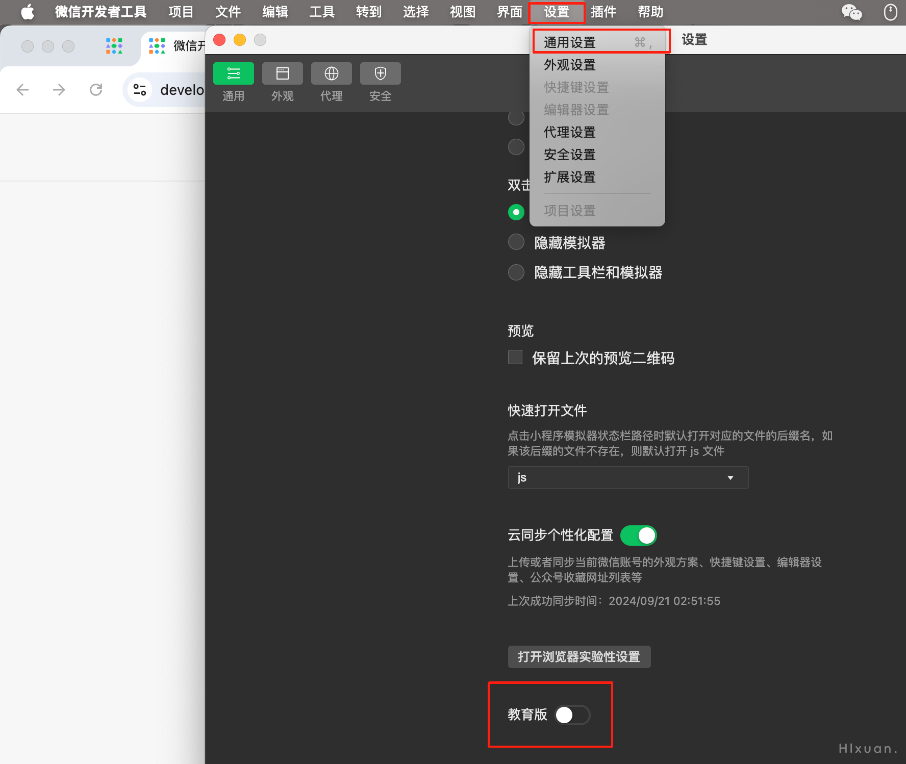The height and width of the screenshot is (764, 906).
Task: Choose 代理设置 from the dropdown menu
Action: [597, 132]
